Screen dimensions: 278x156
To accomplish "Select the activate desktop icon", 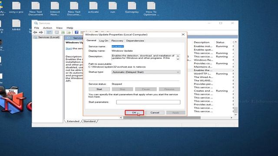I will coord(93,8).
